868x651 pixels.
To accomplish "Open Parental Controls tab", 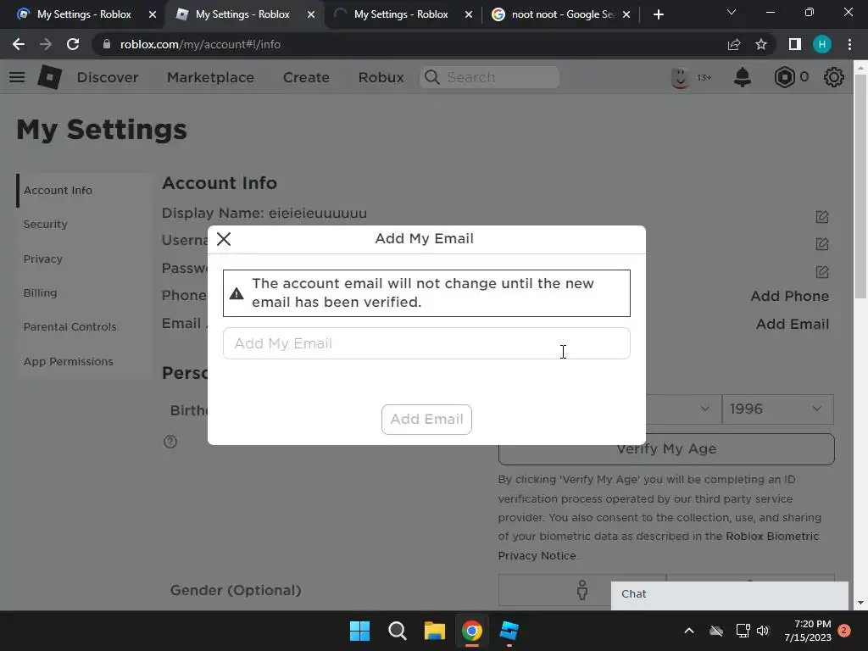I will [70, 326].
